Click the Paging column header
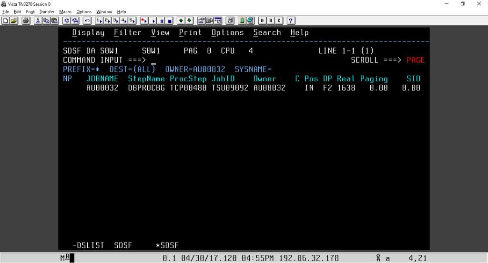 click(374, 79)
